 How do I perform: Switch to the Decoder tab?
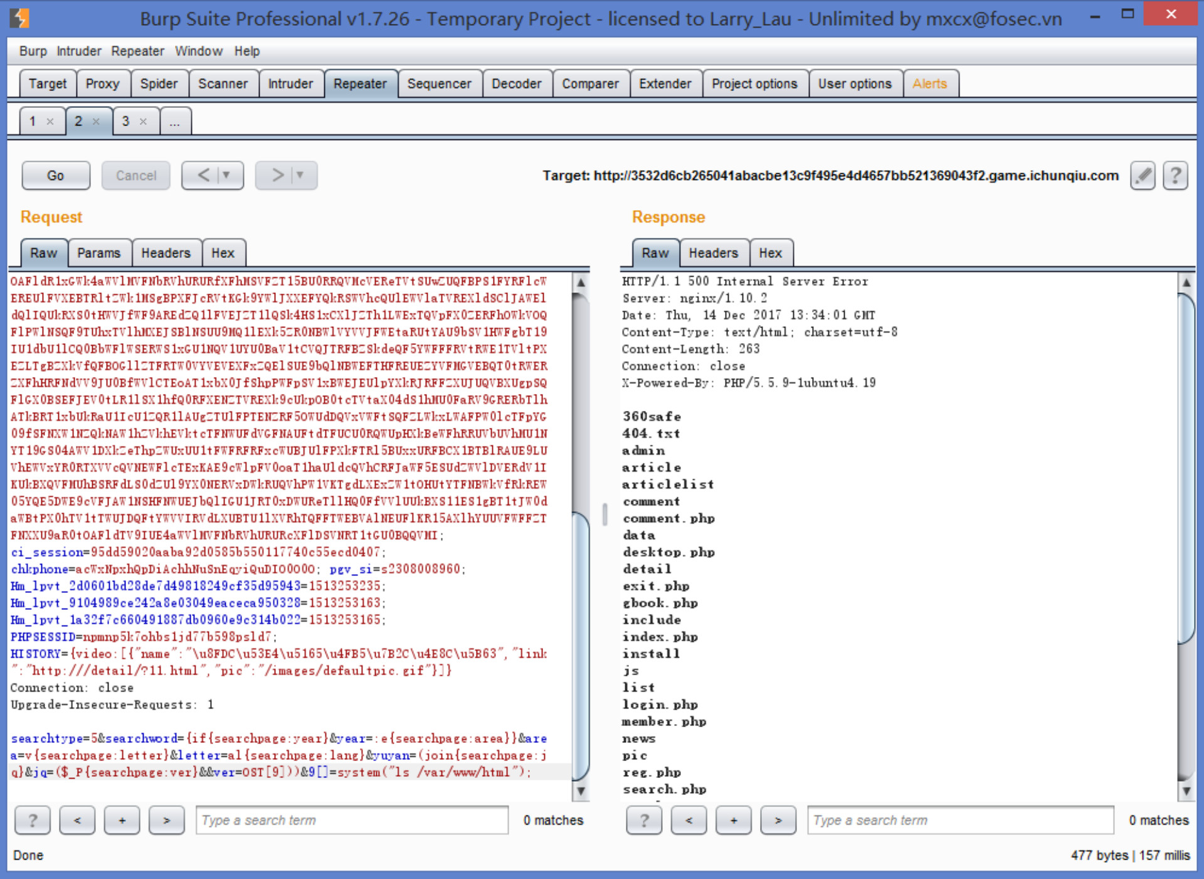coord(517,84)
